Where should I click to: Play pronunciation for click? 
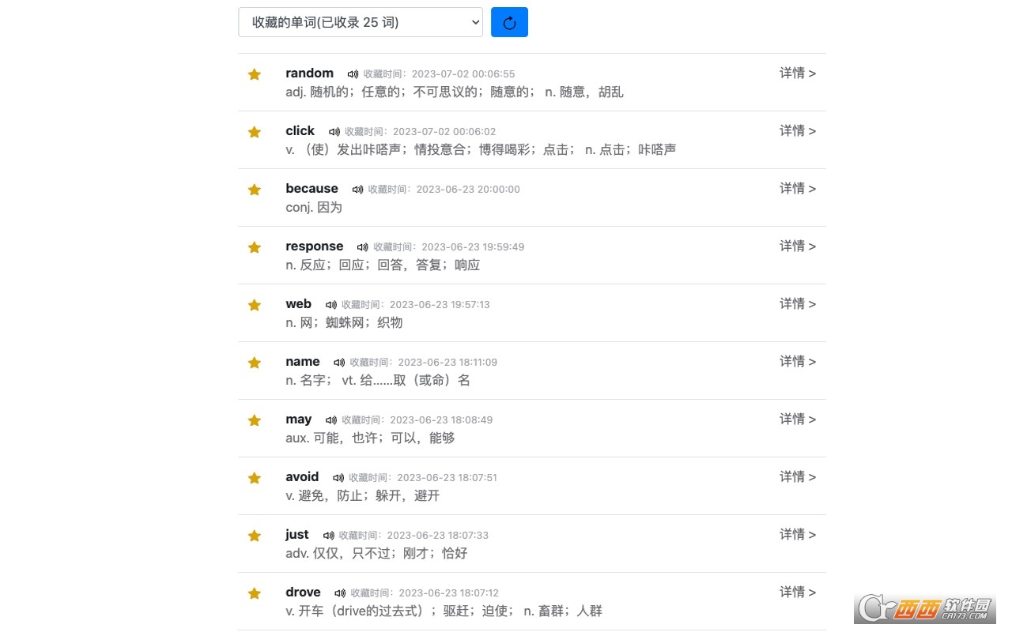click(x=334, y=132)
